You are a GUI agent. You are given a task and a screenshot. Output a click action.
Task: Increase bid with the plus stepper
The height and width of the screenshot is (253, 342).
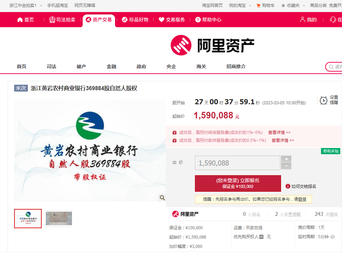(286, 159)
